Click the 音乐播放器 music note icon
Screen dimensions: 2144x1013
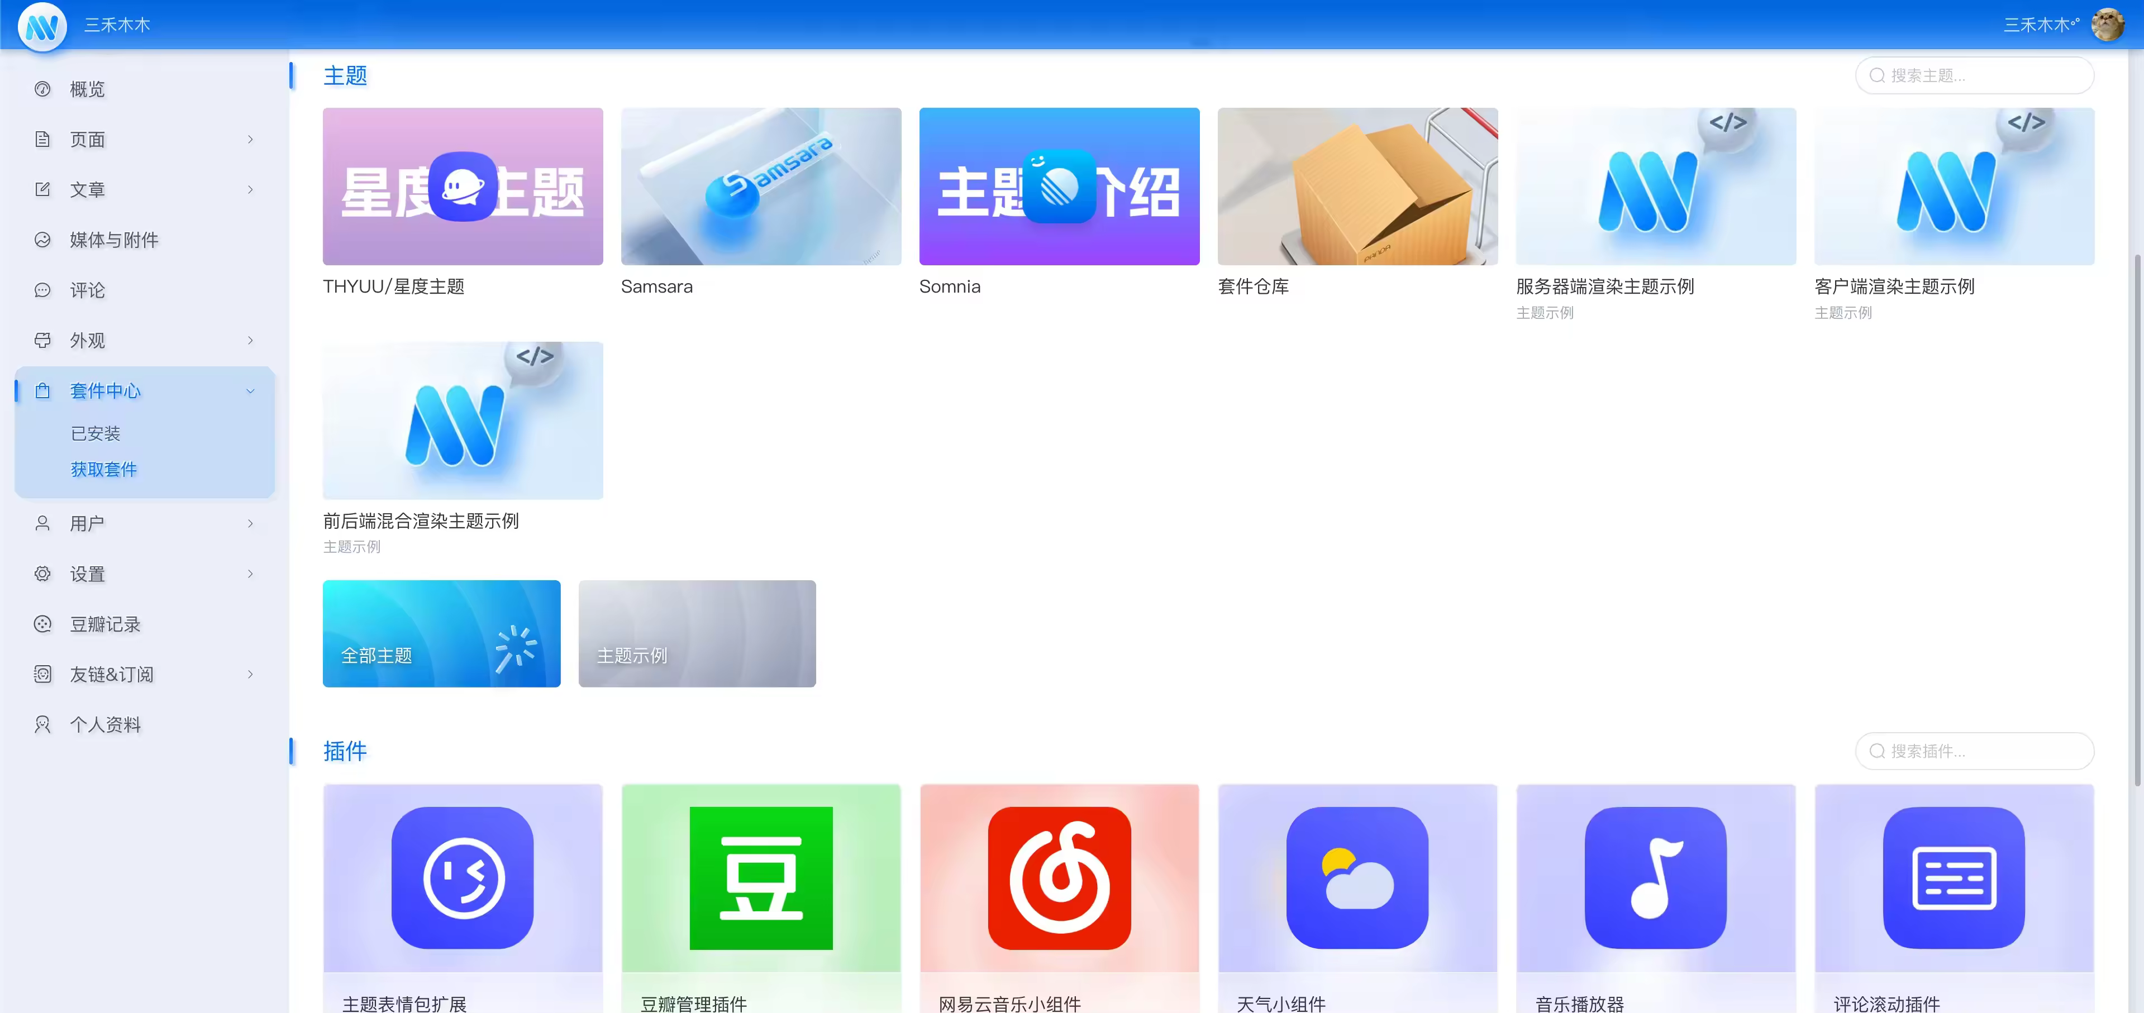coord(1655,877)
